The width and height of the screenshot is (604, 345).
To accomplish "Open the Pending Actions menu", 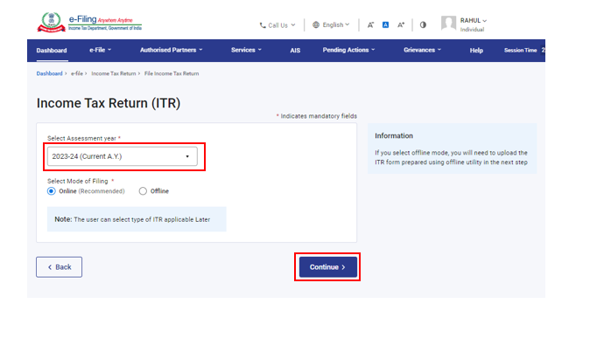I will click(x=348, y=50).
